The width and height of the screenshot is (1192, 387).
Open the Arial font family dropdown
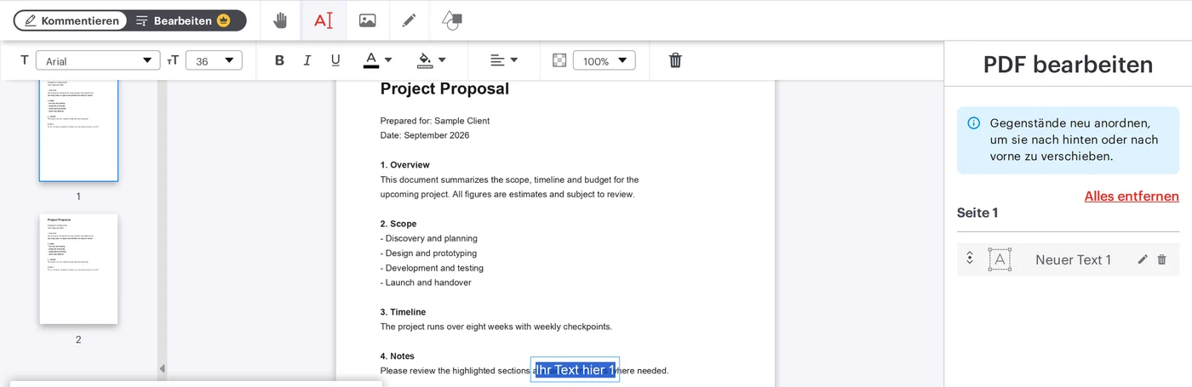98,60
